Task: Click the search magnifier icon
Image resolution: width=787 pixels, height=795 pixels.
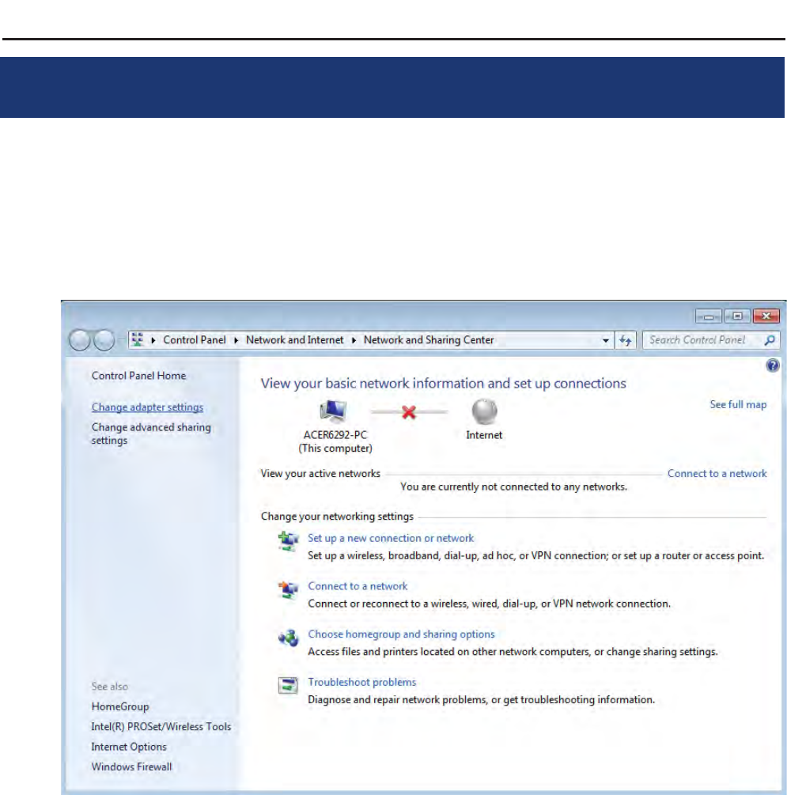Action: click(x=770, y=340)
